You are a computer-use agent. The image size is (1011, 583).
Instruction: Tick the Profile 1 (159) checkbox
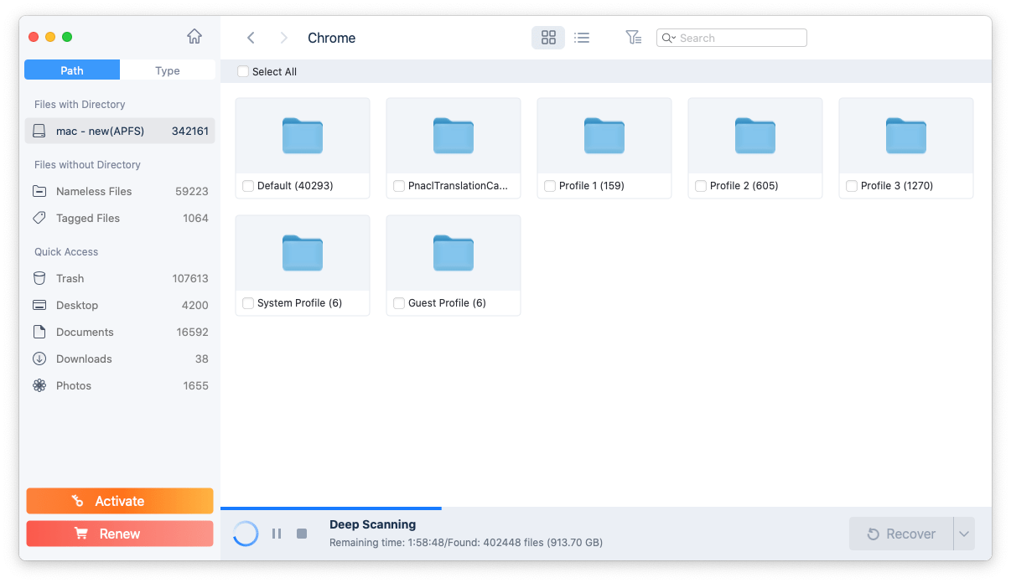(x=550, y=186)
